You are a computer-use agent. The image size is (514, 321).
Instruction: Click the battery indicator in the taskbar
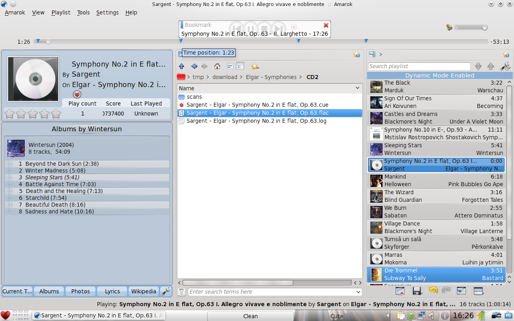(x=482, y=315)
